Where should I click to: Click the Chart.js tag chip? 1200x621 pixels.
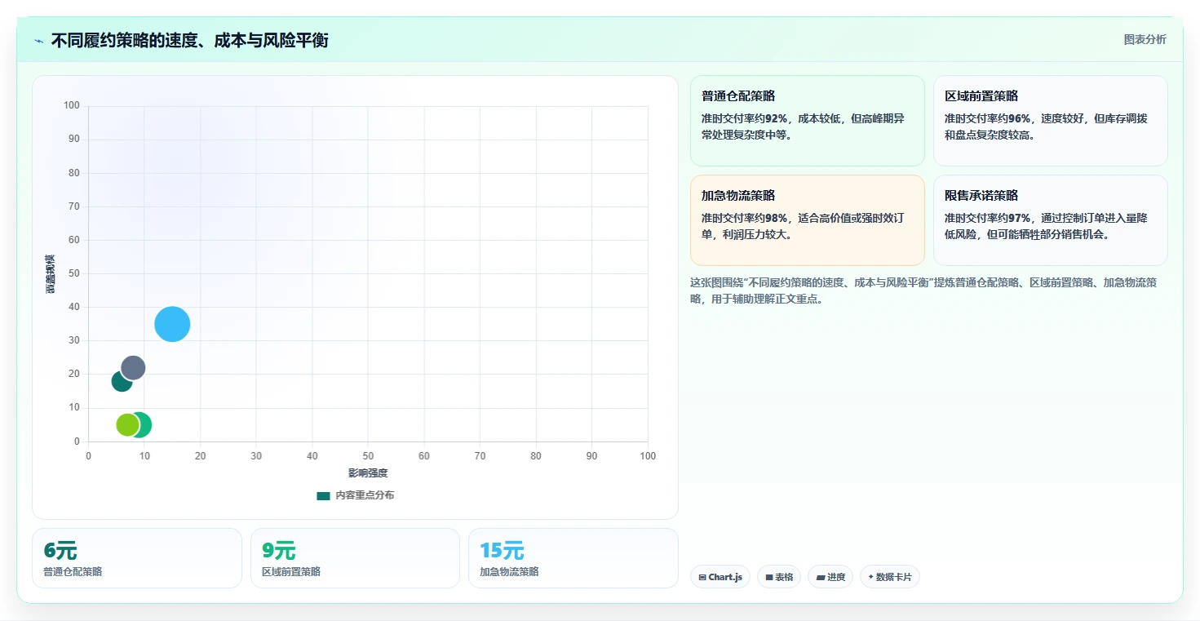click(720, 577)
